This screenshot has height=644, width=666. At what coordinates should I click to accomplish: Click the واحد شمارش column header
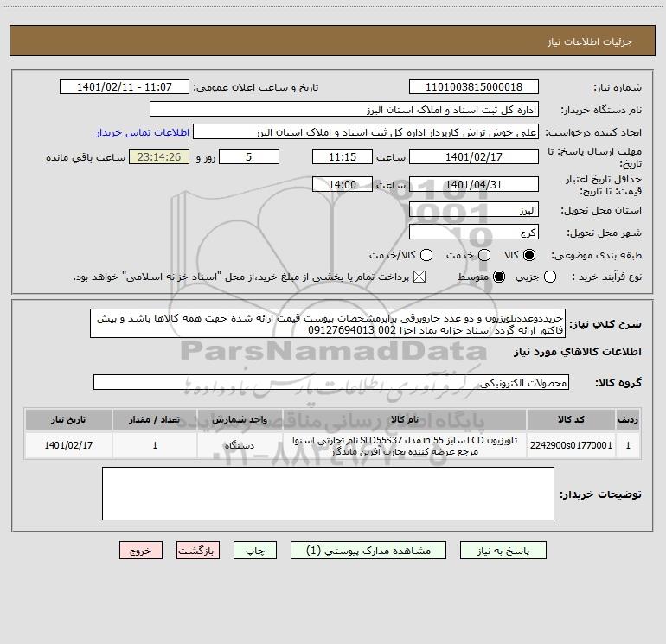pos(240,419)
